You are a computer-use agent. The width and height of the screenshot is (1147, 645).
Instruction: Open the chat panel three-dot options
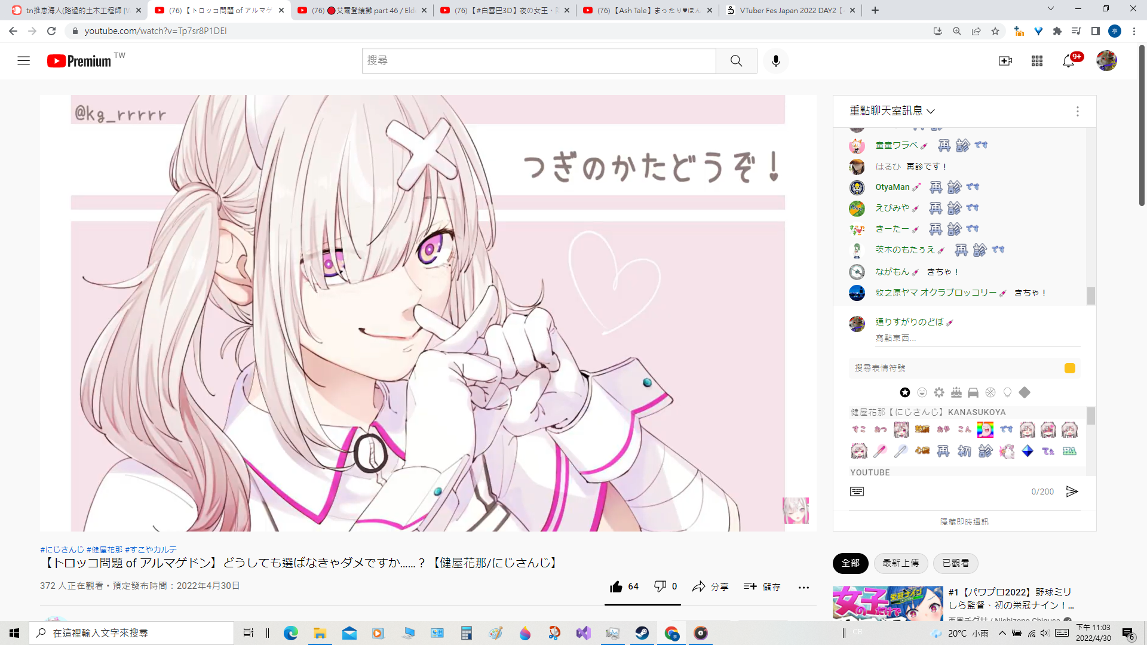click(1077, 111)
